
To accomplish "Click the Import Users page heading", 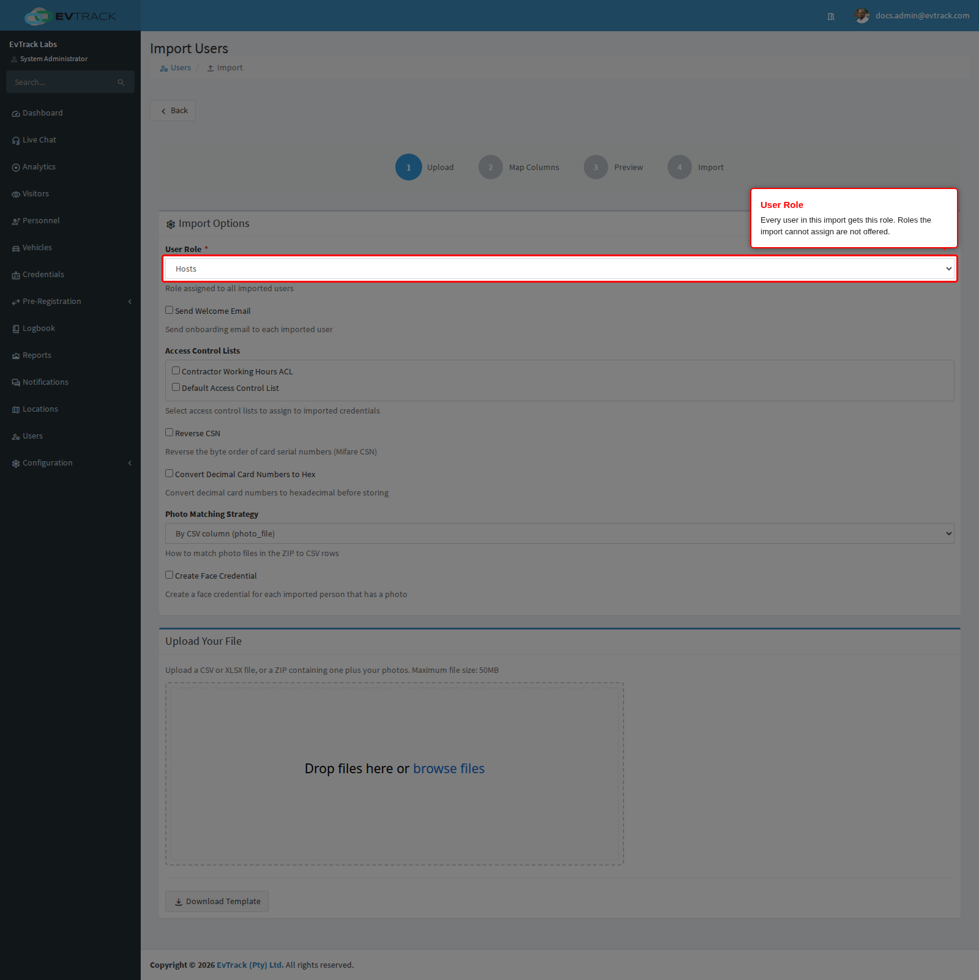I will 189,49.
